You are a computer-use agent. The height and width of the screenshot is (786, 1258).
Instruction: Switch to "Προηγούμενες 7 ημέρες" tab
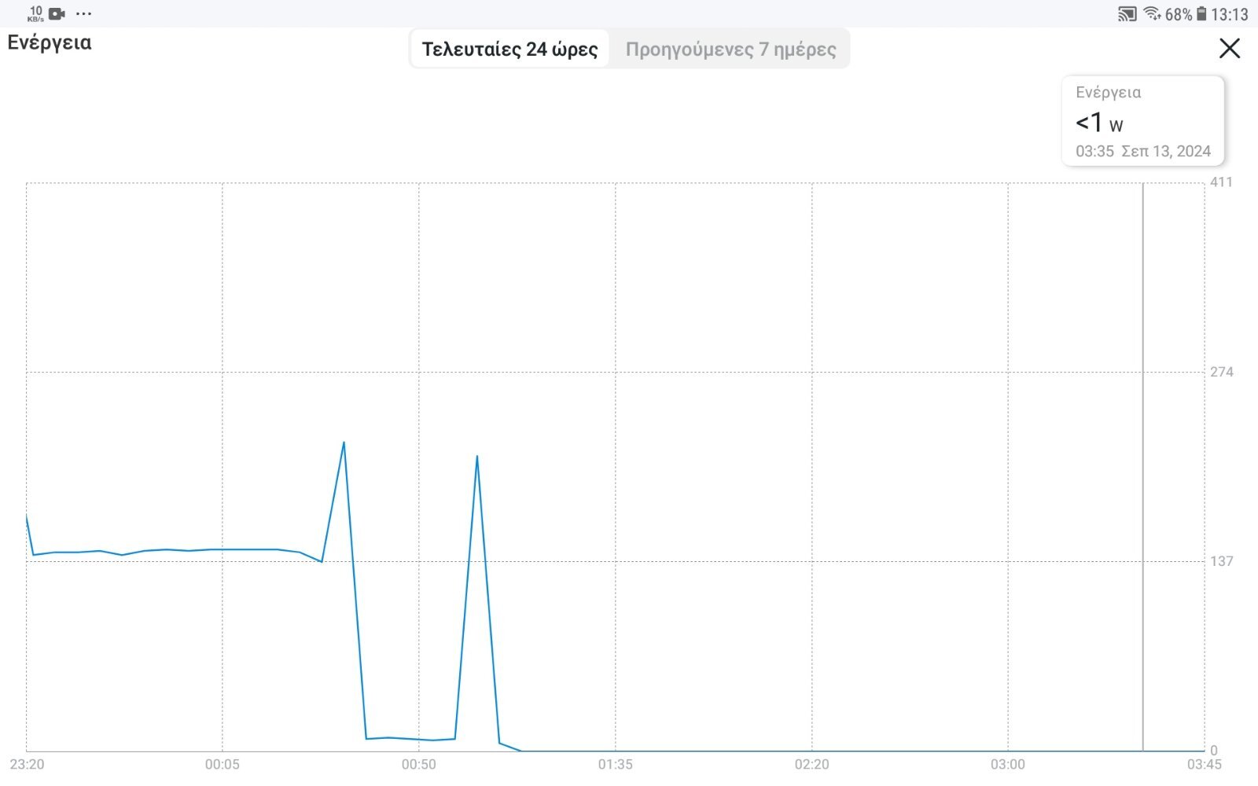[x=730, y=50]
